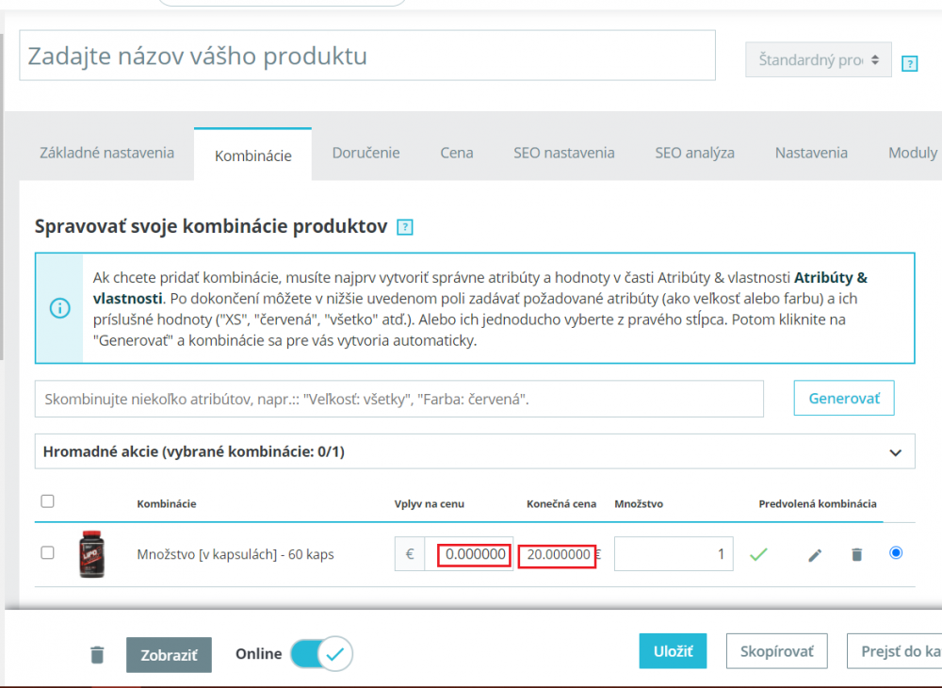Click the Vplyv na cenu column header
This screenshot has width=942, height=688.
point(429,503)
